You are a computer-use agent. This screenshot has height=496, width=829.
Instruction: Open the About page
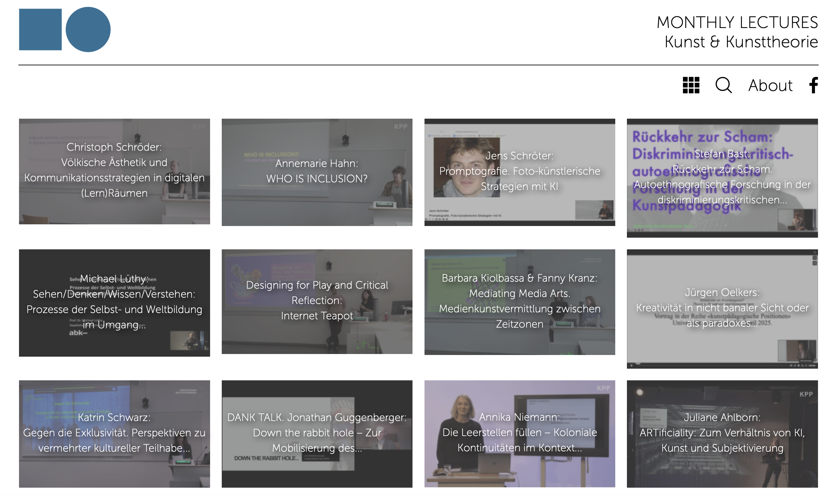[770, 86]
